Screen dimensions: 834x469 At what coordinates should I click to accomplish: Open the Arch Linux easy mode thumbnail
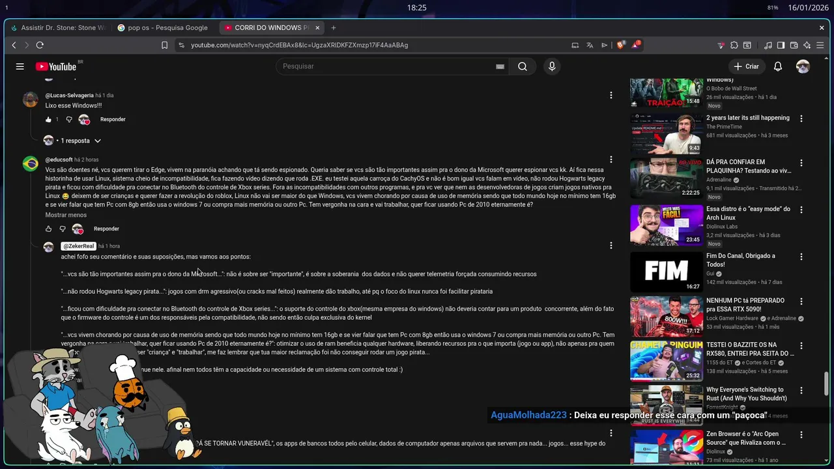pyautogui.click(x=667, y=225)
